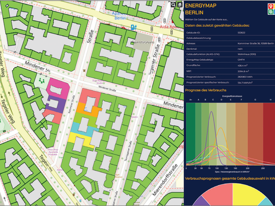Click the Denkmal value 'nein'

point(240,49)
